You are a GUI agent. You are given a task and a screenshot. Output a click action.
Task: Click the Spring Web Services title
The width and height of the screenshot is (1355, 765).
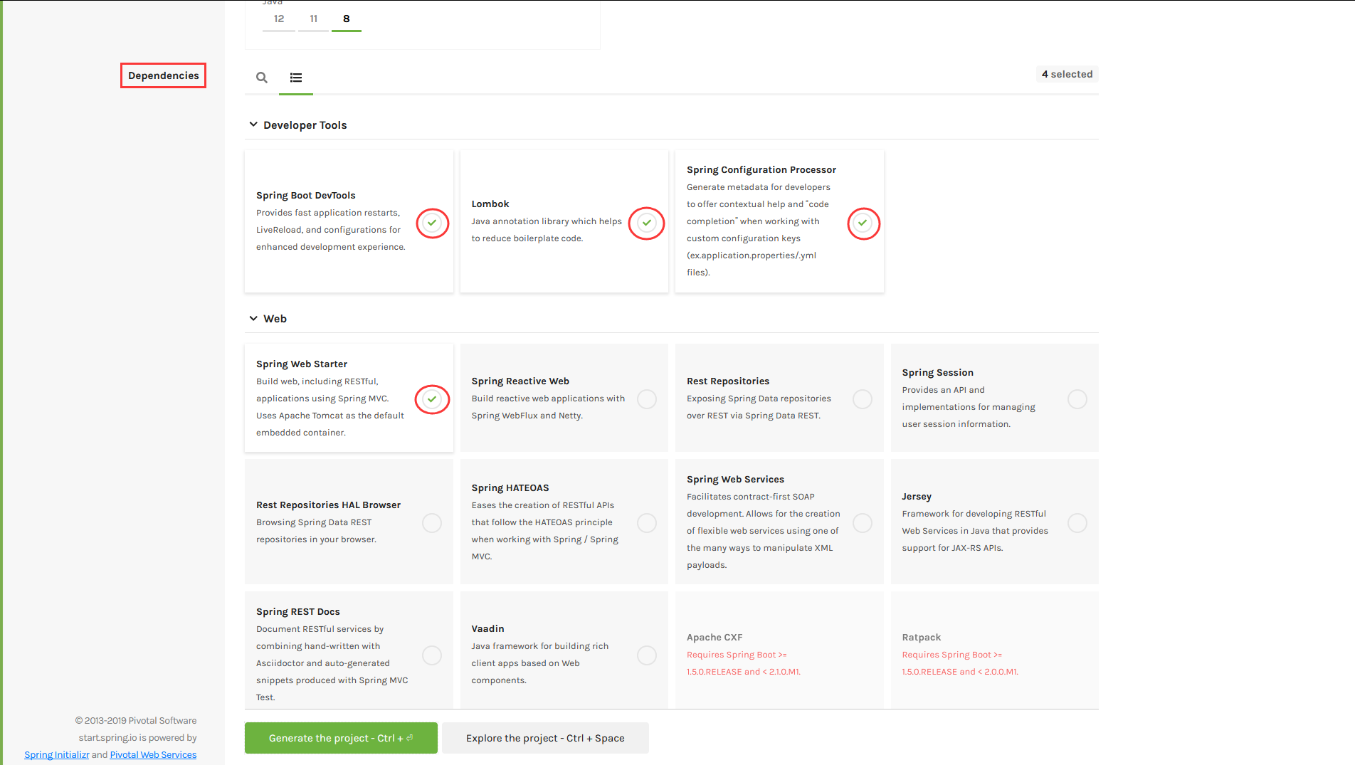[x=735, y=479]
